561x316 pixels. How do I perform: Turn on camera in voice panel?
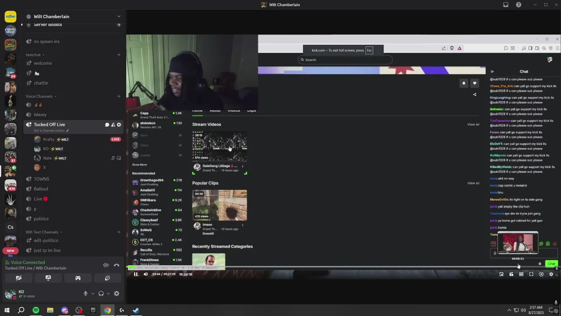tap(18, 278)
